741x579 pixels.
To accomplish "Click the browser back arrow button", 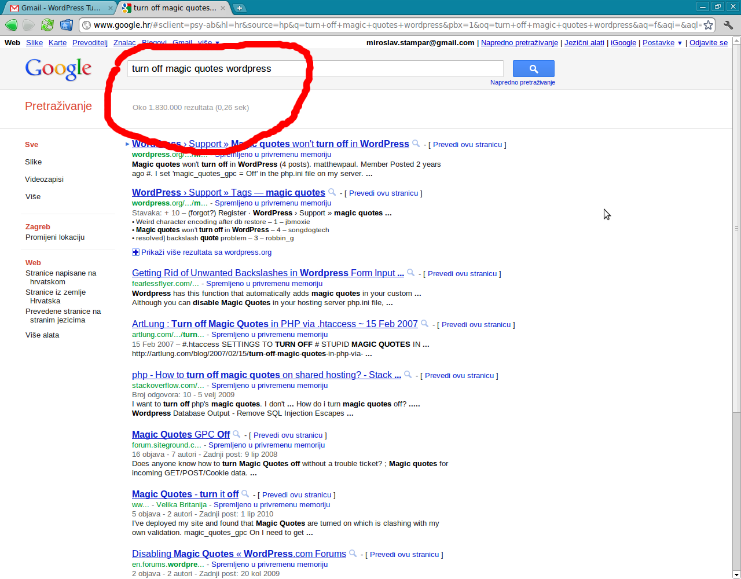I will (11, 25).
